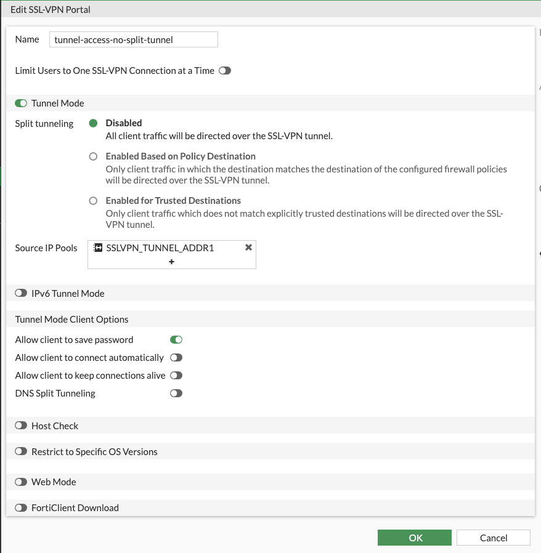Toggle Tunnel Mode off
The width and height of the screenshot is (541, 553).
21,103
